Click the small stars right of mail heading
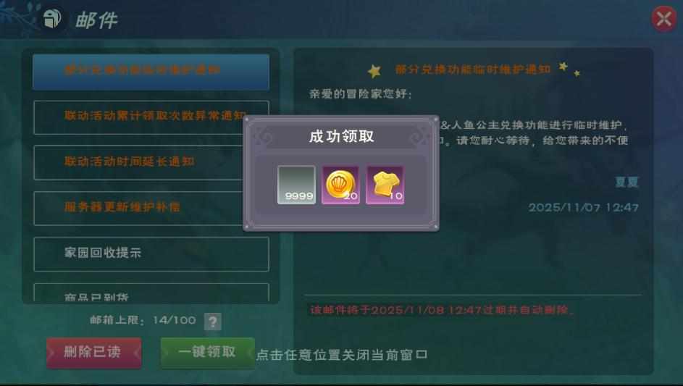Screen dimensions: 683x386 coord(569,69)
